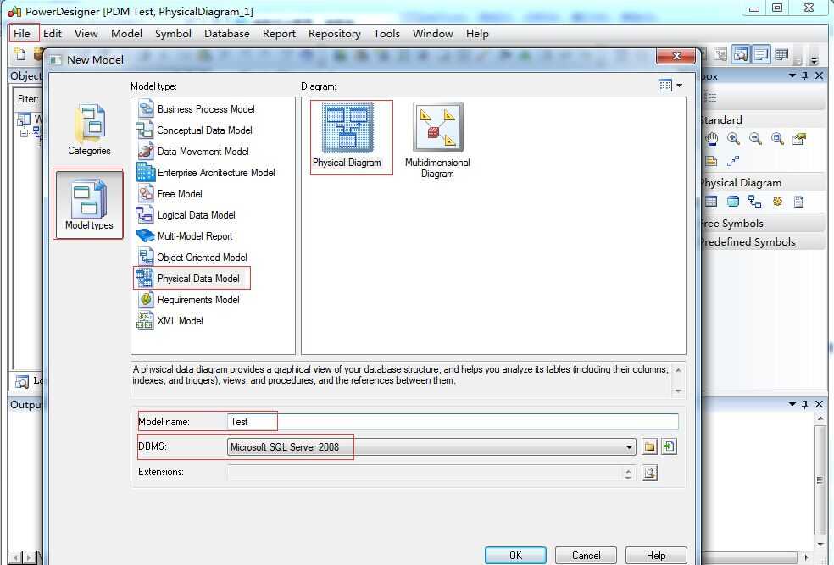Click Open Diagram zoom tool

[x=777, y=139]
